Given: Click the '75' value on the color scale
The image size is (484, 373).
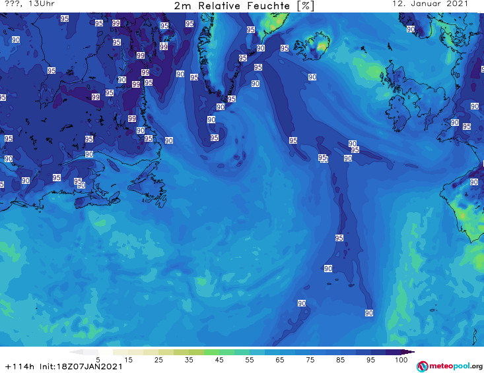Looking at the screenshot, I should pyautogui.click(x=310, y=360).
